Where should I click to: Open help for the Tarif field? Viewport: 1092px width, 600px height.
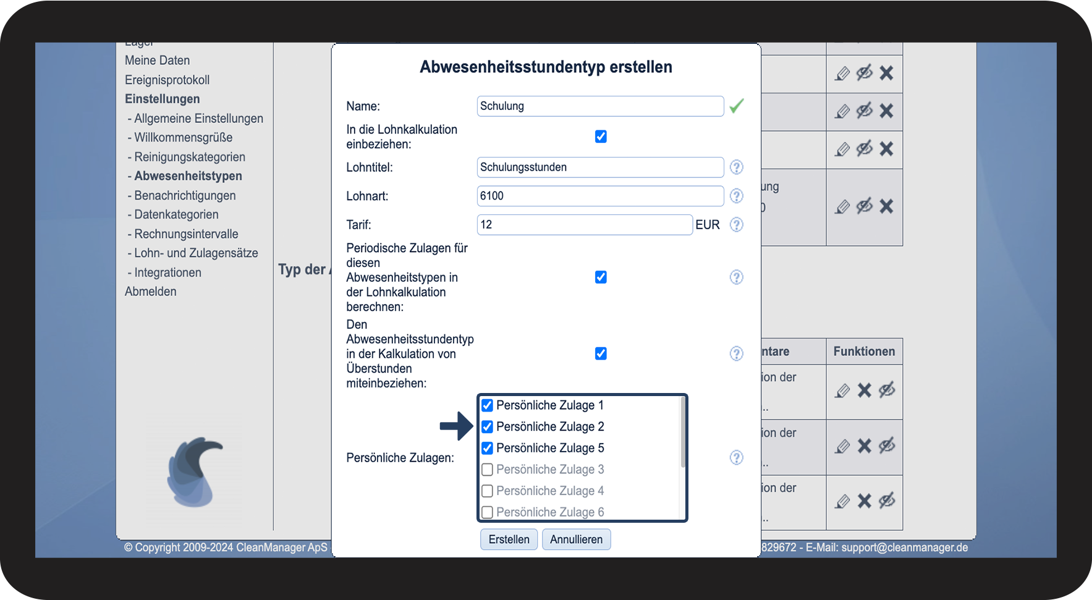(736, 224)
